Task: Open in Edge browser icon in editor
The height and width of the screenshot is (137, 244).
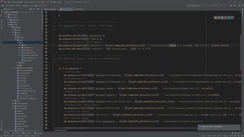Action: pyautogui.click(x=232, y=18)
